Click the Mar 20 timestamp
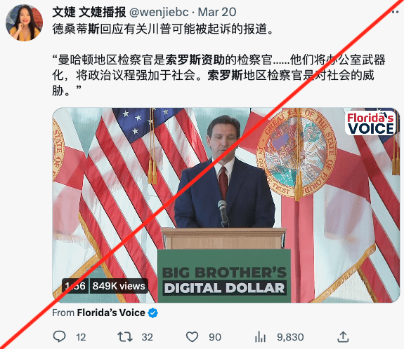The image size is (404, 349). [217, 12]
